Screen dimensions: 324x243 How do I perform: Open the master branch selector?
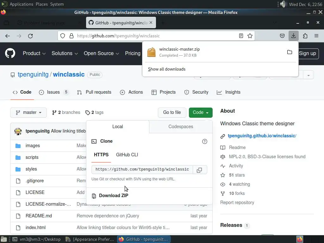pos(28,112)
